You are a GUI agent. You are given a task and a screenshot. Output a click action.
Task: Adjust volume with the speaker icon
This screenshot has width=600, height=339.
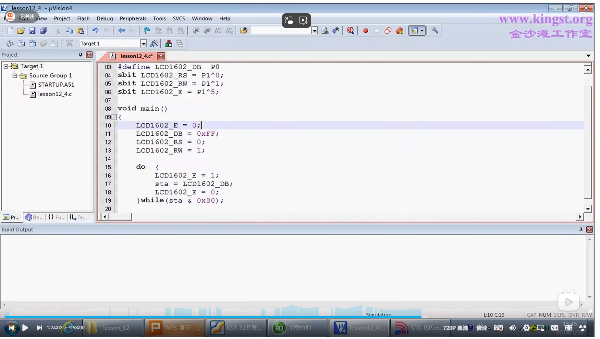click(512, 328)
